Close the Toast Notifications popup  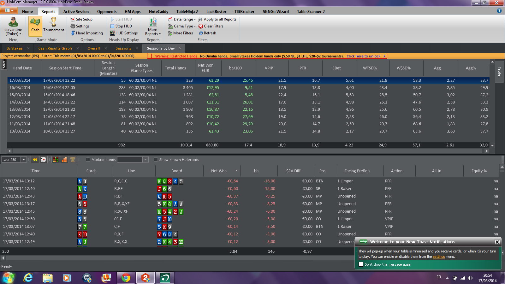pos(497,242)
